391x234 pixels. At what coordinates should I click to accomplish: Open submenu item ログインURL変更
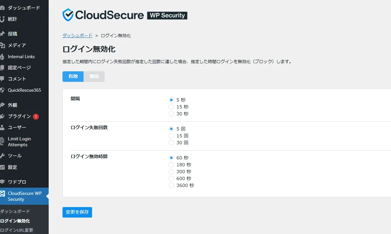click(16, 230)
